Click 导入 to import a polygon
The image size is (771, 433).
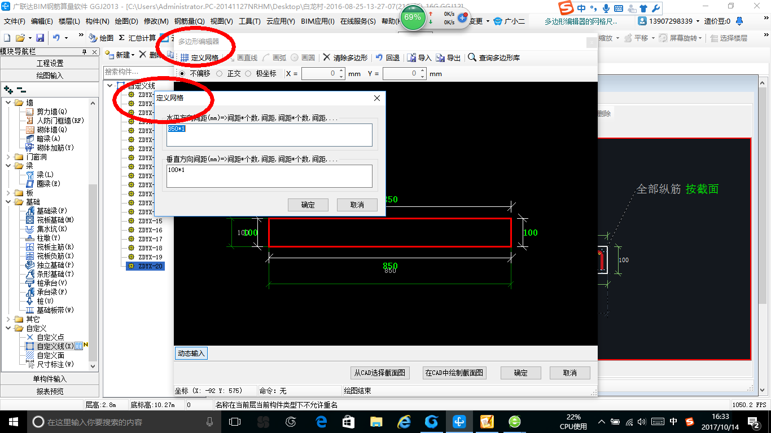coord(419,58)
